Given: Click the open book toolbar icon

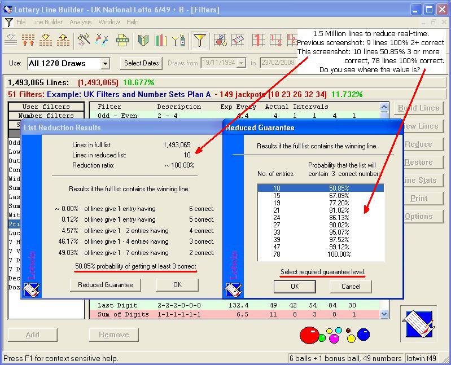Looking at the screenshot, I should (x=143, y=40).
